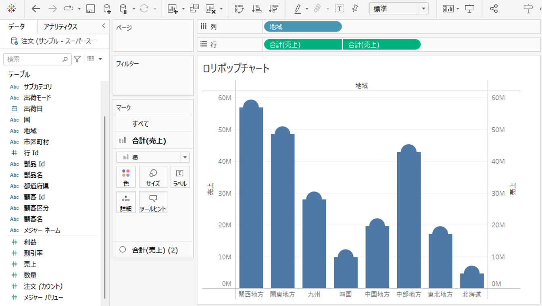Click the filter funnel icon in data pane
542x306 pixels.
click(77, 59)
